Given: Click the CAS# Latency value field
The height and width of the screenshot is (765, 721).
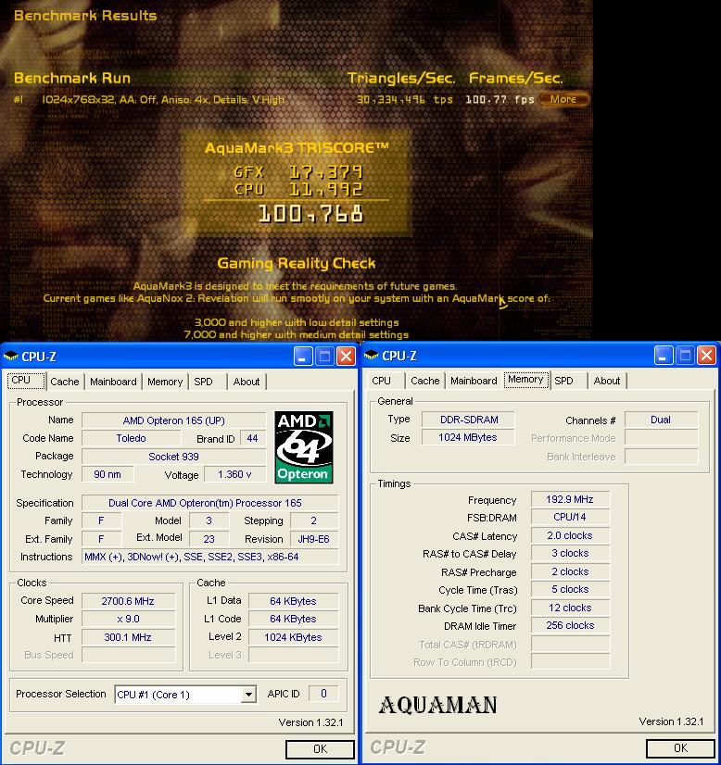Looking at the screenshot, I should click(570, 535).
